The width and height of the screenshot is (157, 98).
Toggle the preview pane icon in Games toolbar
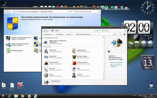121,34
